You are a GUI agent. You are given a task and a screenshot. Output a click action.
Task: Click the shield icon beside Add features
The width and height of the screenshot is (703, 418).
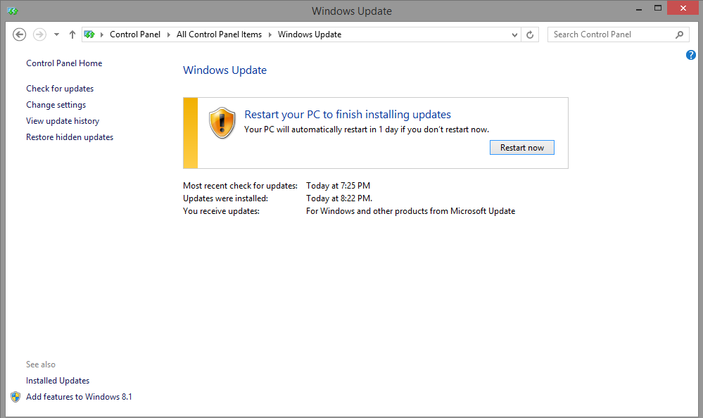(15, 396)
